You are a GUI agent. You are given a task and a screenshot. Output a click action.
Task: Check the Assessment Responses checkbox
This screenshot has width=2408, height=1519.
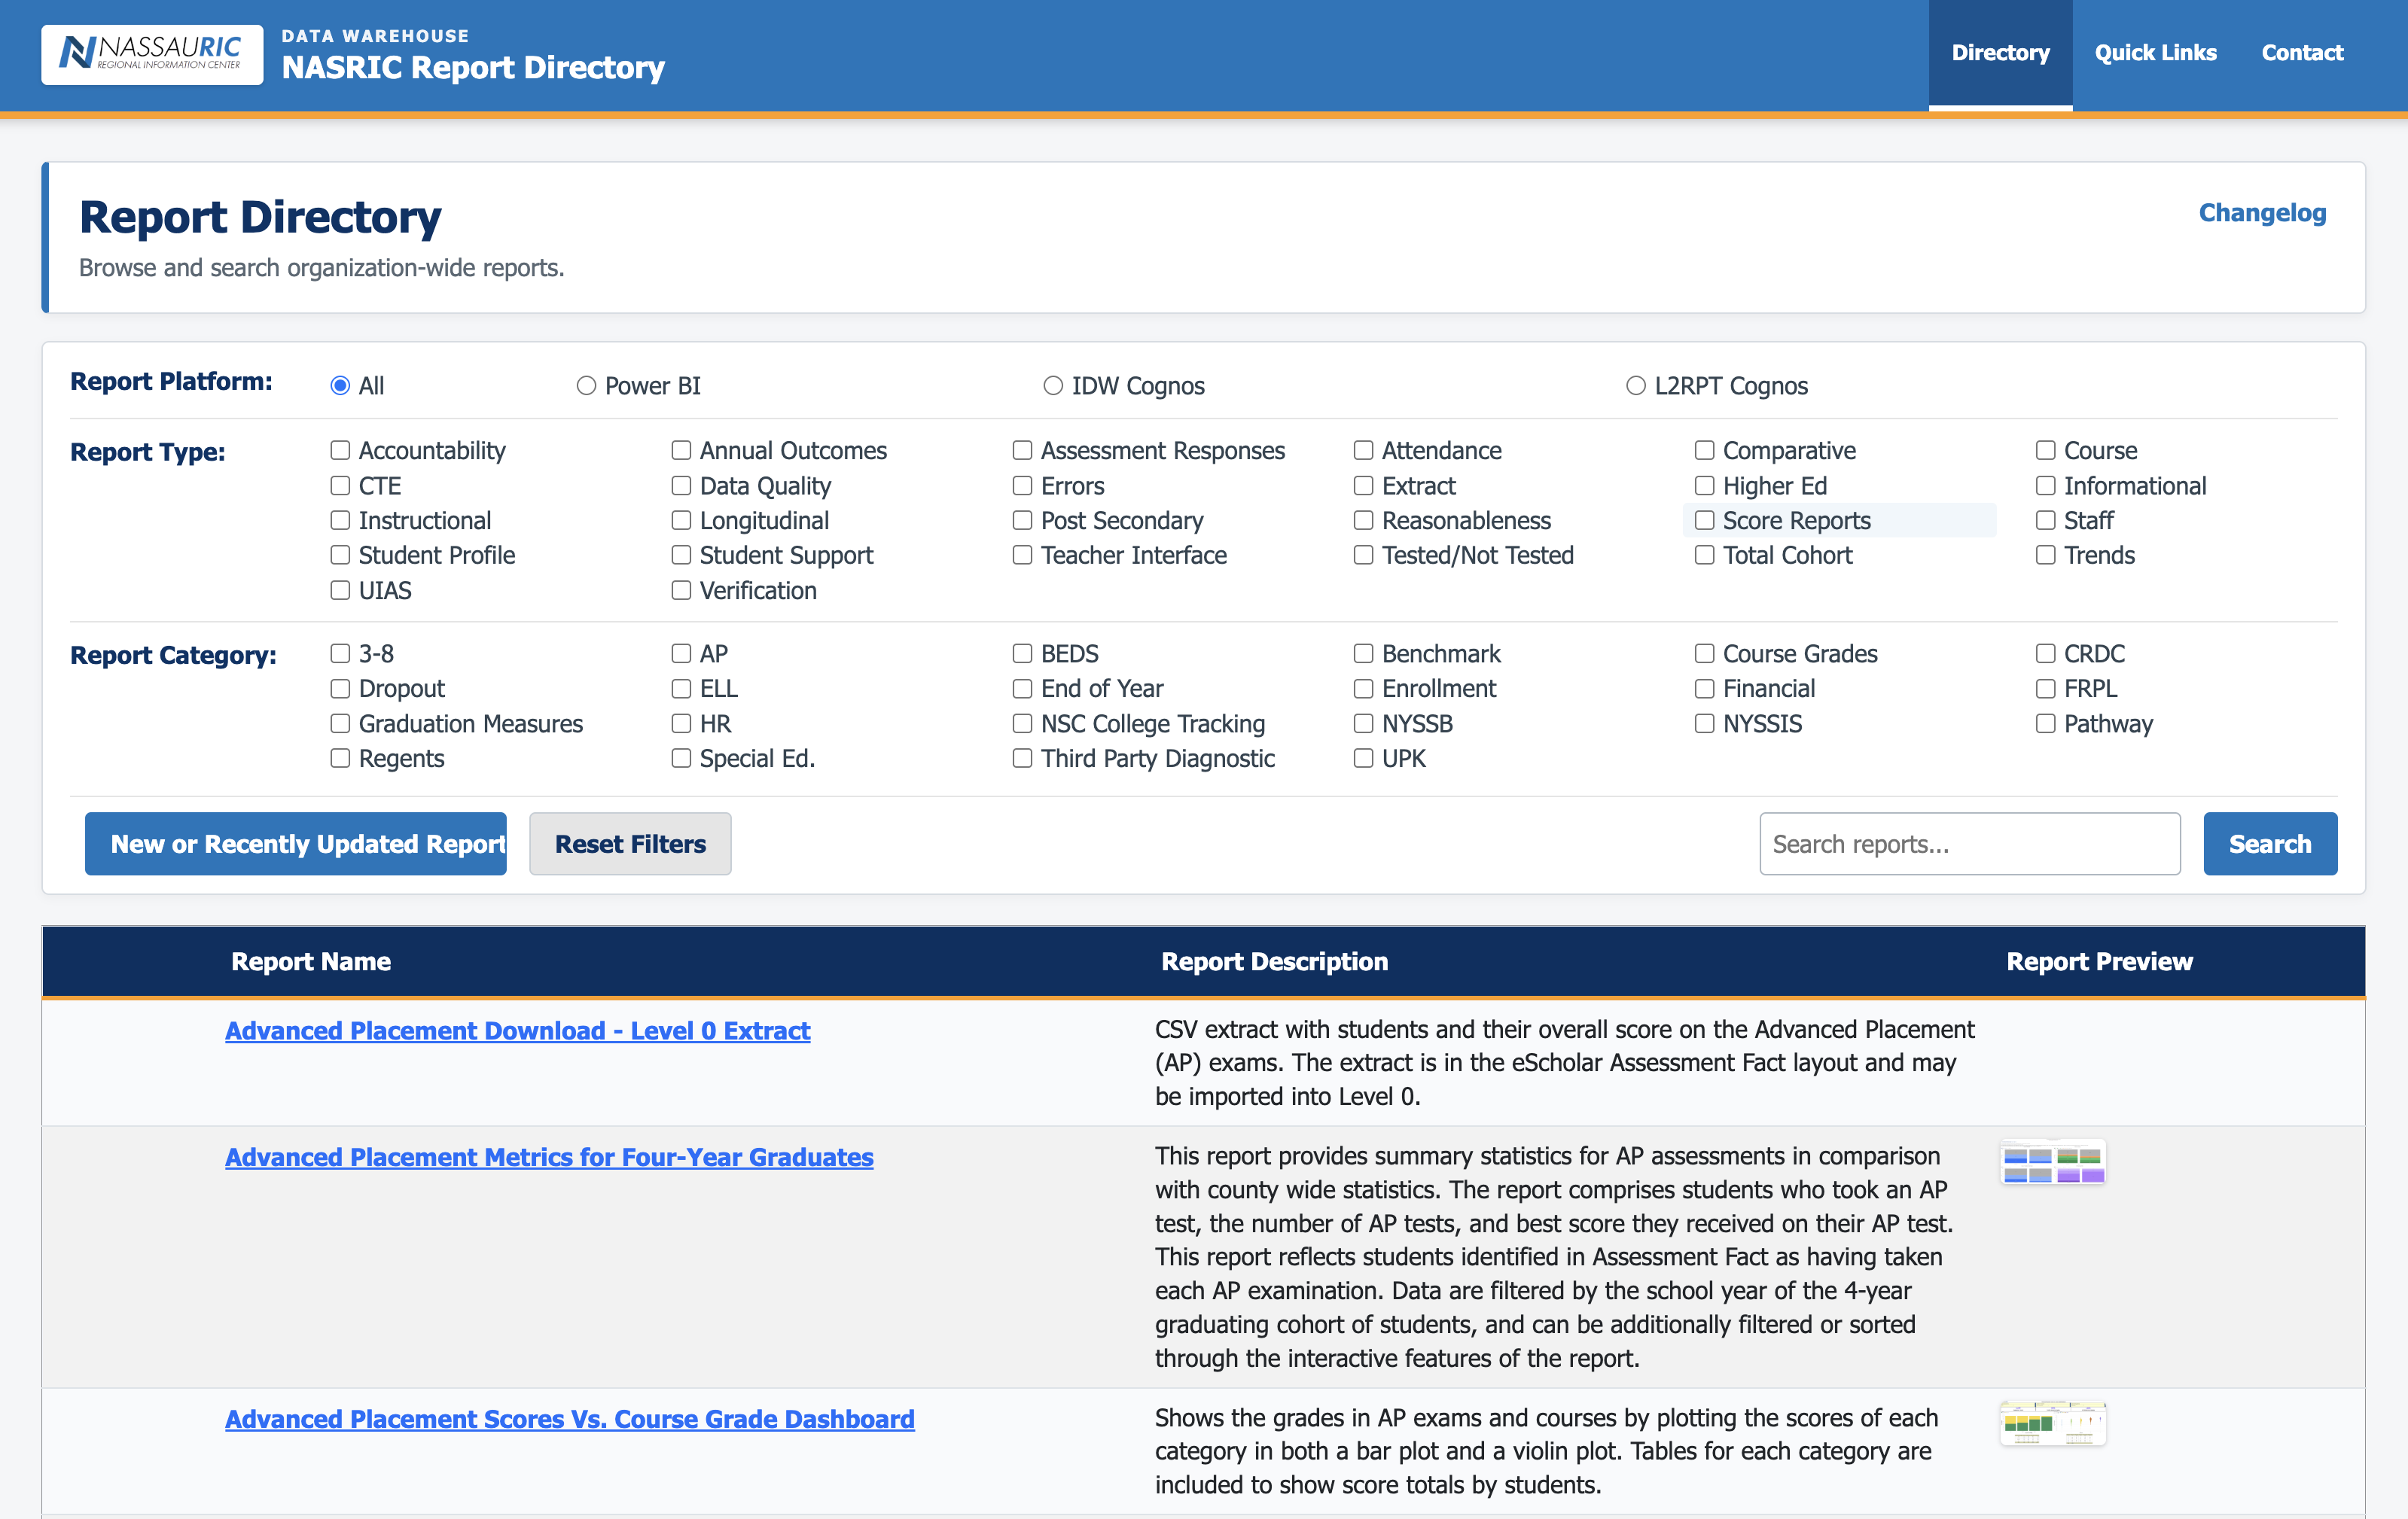click(1022, 451)
